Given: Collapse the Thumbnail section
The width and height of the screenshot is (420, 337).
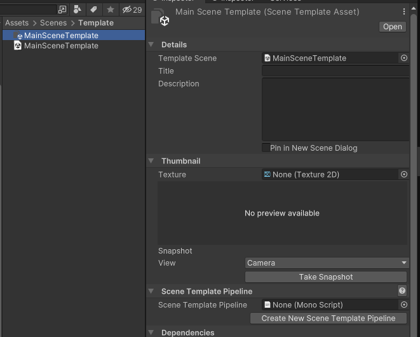Looking at the screenshot, I should tap(151, 161).
